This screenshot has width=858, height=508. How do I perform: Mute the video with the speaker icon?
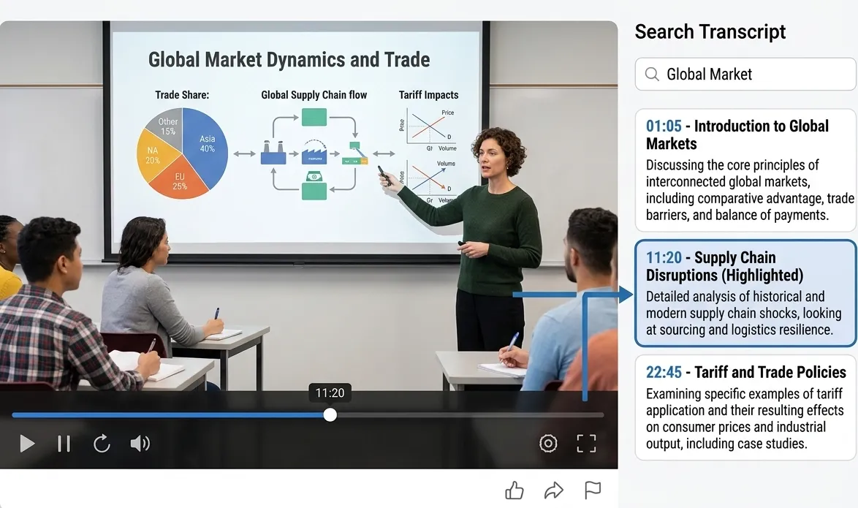coord(140,443)
